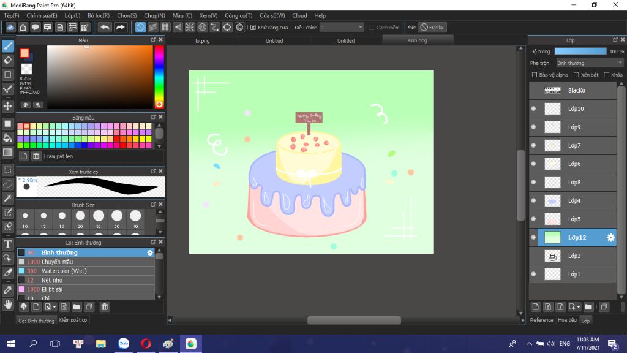The height and width of the screenshot is (353, 627).
Task: Click the foreground color swatch
Action: click(x=24, y=53)
